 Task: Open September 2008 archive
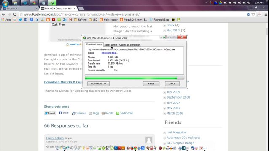pyautogui.click(x=178, y=97)
